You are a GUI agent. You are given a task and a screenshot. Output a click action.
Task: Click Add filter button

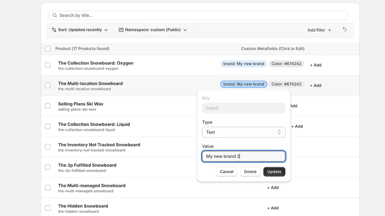click(x=319, y=30)
